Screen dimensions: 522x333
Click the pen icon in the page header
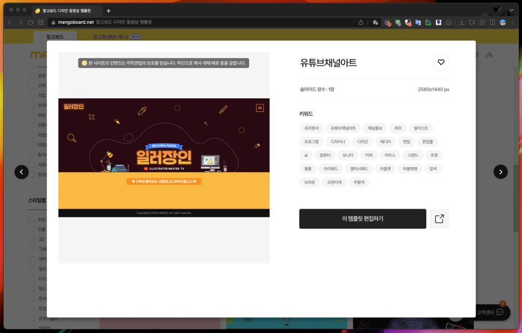[x=488, y=55]
